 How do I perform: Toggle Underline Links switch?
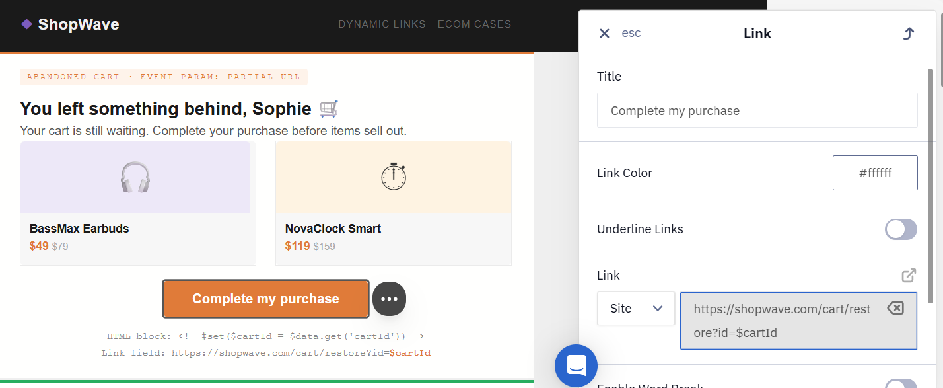pos(901,229)
